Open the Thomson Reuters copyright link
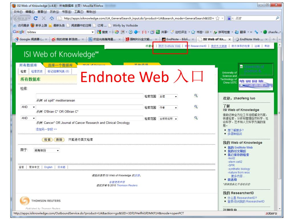292x219 pixels. pos(127,185)
